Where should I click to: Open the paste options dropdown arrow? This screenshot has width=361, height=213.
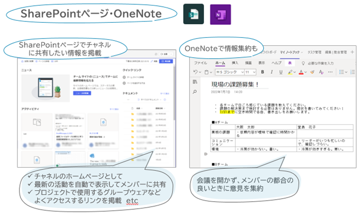click(211, 72)
